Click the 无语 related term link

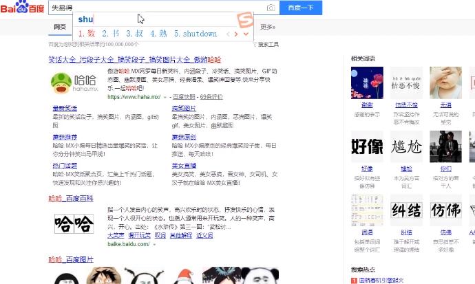pyautogui.click(x=445, y=105)
